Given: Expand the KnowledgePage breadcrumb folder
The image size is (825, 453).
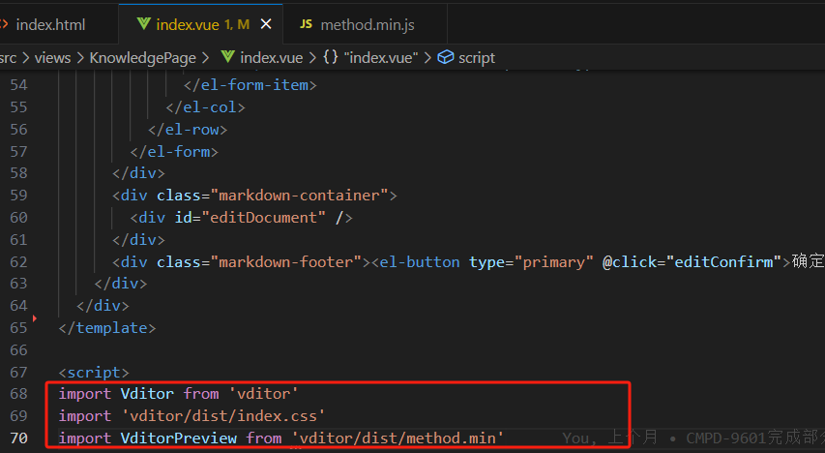Looking at the screenshot, I should tap(142, 57).
